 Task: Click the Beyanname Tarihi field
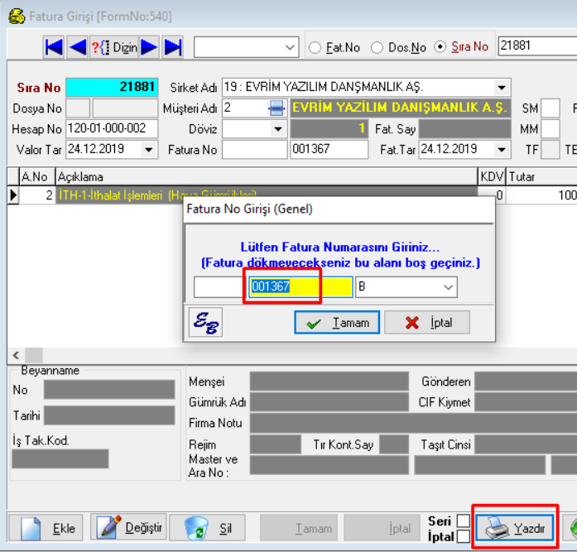click(109, 415)
